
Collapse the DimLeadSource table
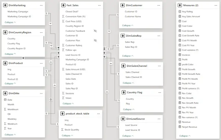coord(128,136)
